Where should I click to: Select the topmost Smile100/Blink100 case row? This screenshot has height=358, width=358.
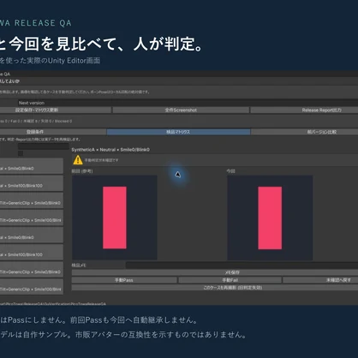(32, 183)
